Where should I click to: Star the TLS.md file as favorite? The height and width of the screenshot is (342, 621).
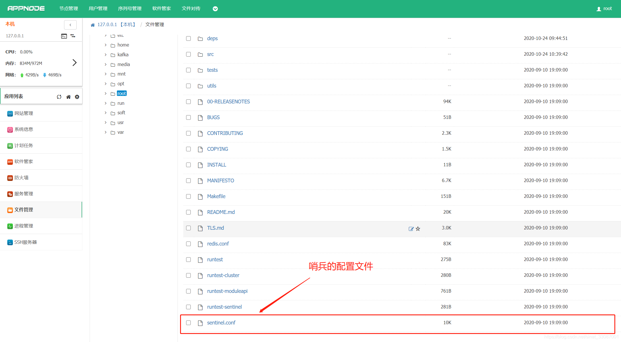click(x=418, y=229)
